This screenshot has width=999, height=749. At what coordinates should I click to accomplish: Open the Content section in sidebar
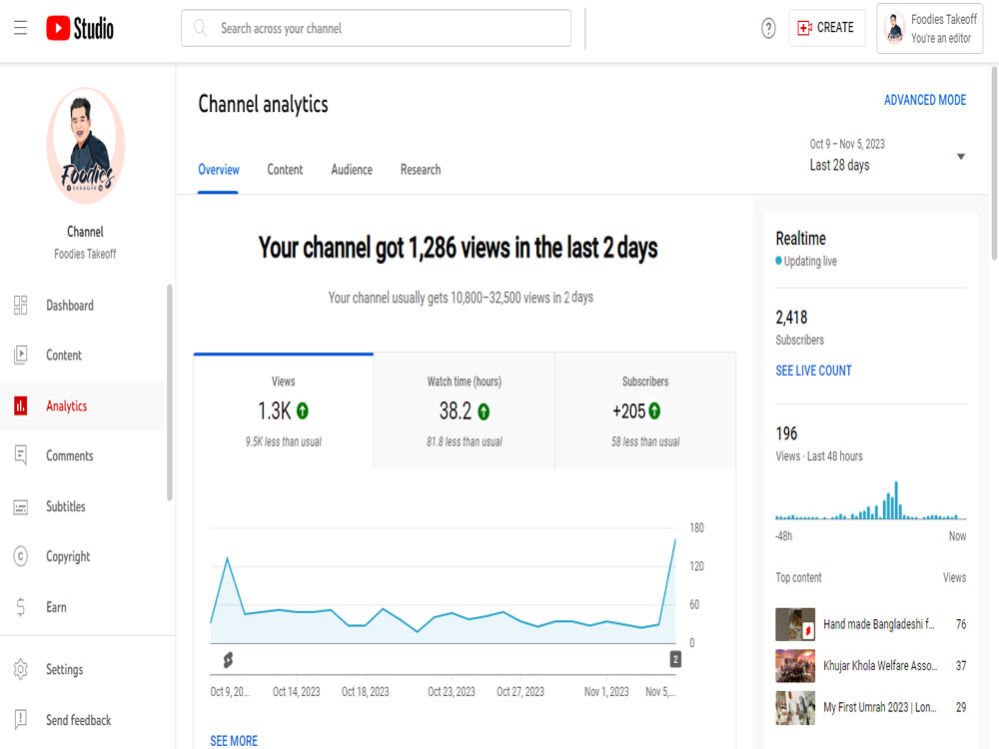[64, 355]
